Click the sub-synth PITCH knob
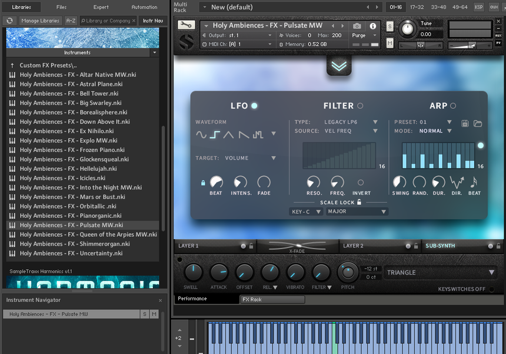Viewport: 506px width, 354px height. click(x=348, y=272)
